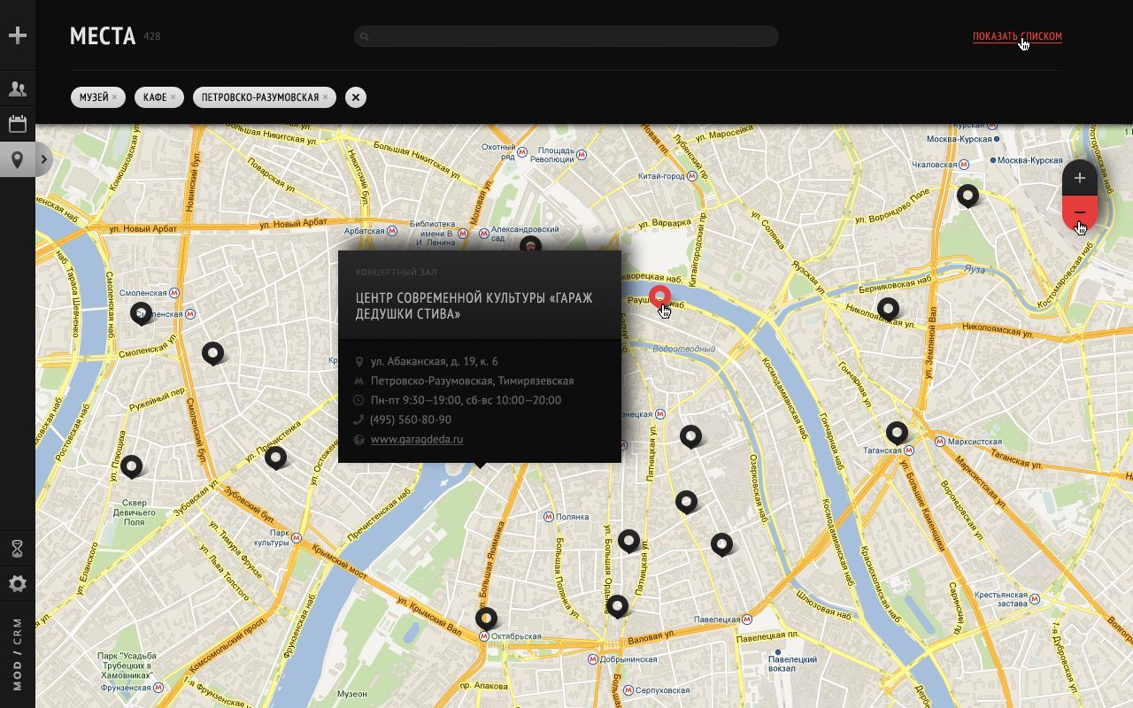1133x708 pixels.
Task: Select map marker near Николоямская наб.
Action: point(888,308)
